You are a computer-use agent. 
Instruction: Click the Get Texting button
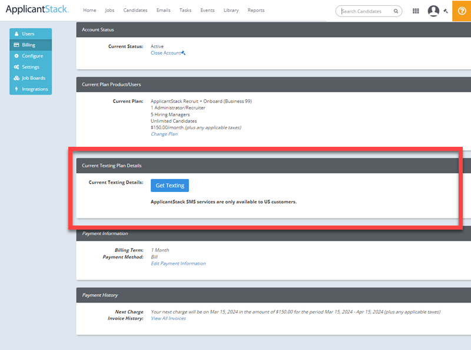pyautogui.click(x=170, y=185)
